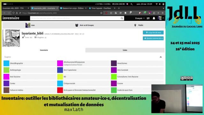Select the Anarchismes dark purple swatch

click(114, 63)
